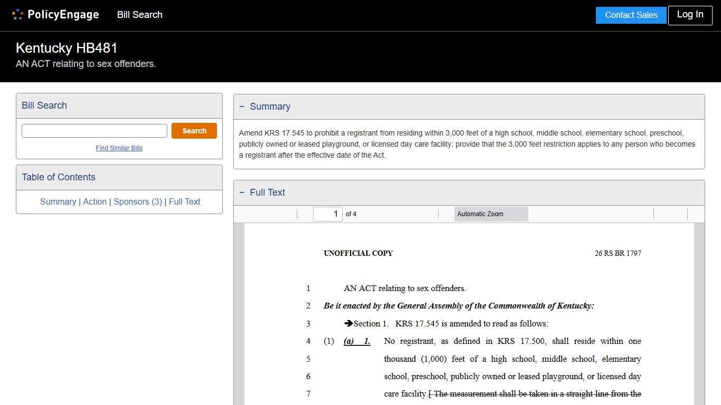Open Bill Search in top navigation bar
The width and height of the screenshot is (721, 405).
139,15
